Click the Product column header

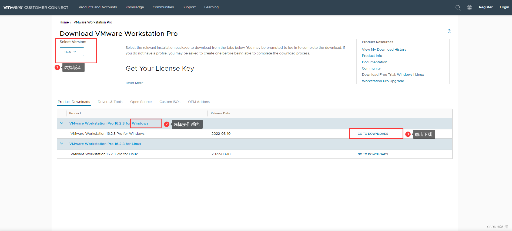(75, 113)
